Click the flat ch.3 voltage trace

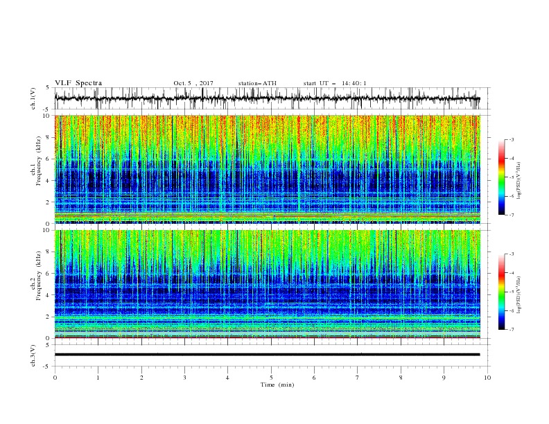pos(268,355)
